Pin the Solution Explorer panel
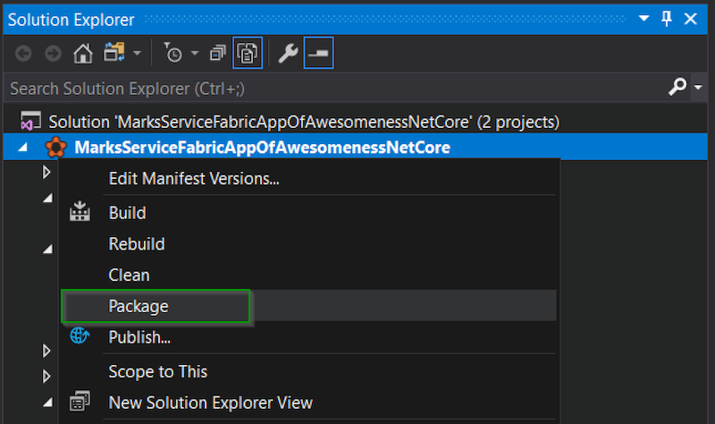 [x=667, y=19]
